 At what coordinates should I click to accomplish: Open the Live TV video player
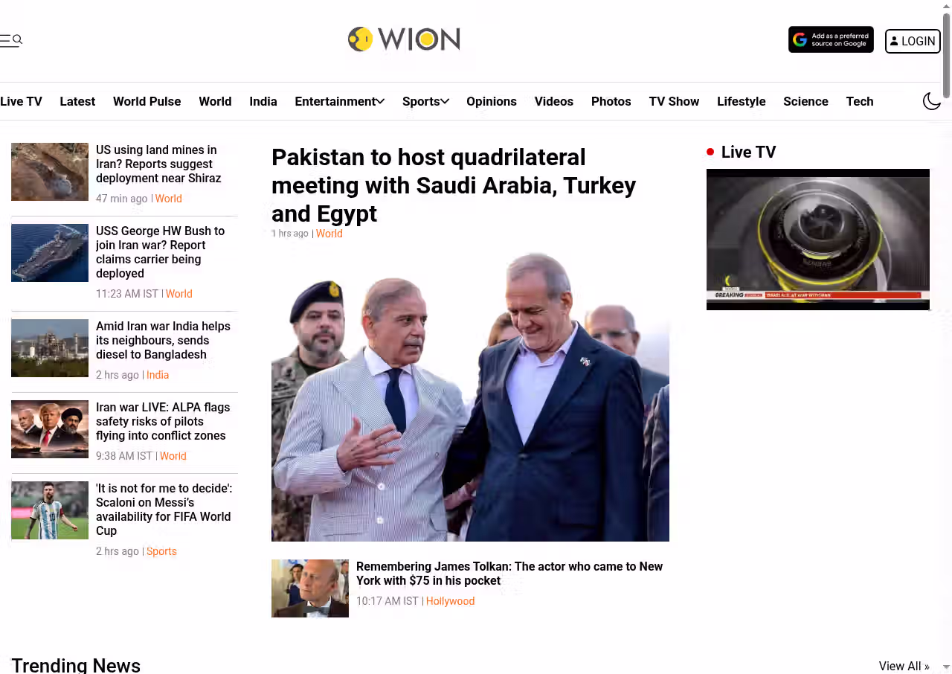pos(818,240)
